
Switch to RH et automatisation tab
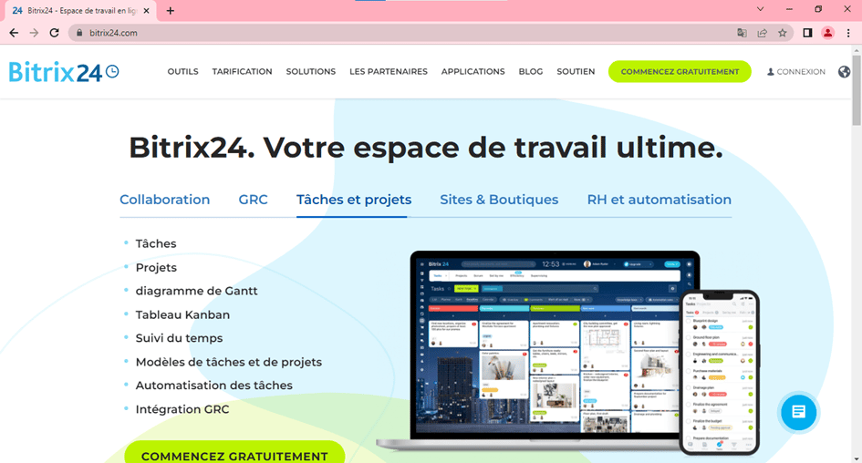(659, 200)
